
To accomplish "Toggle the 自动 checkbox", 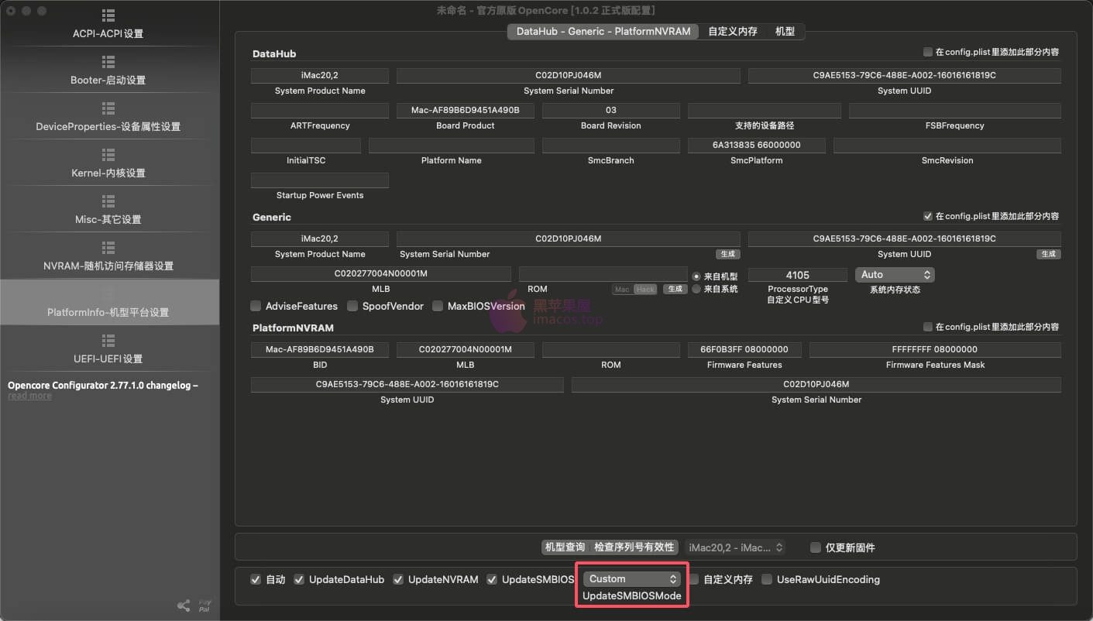I will pos(256,579).
